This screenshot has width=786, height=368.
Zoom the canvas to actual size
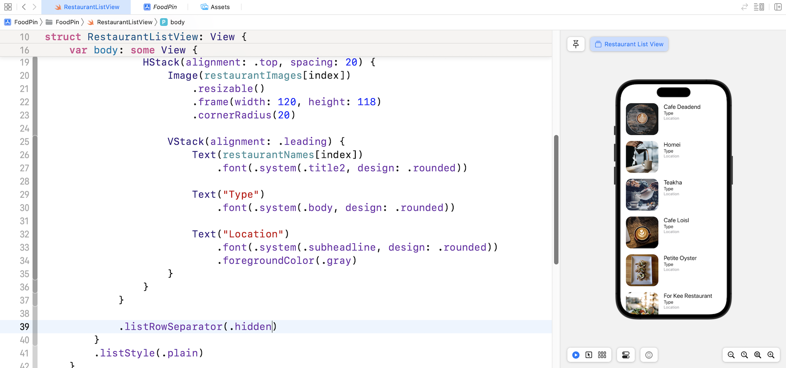pos(744,355)
